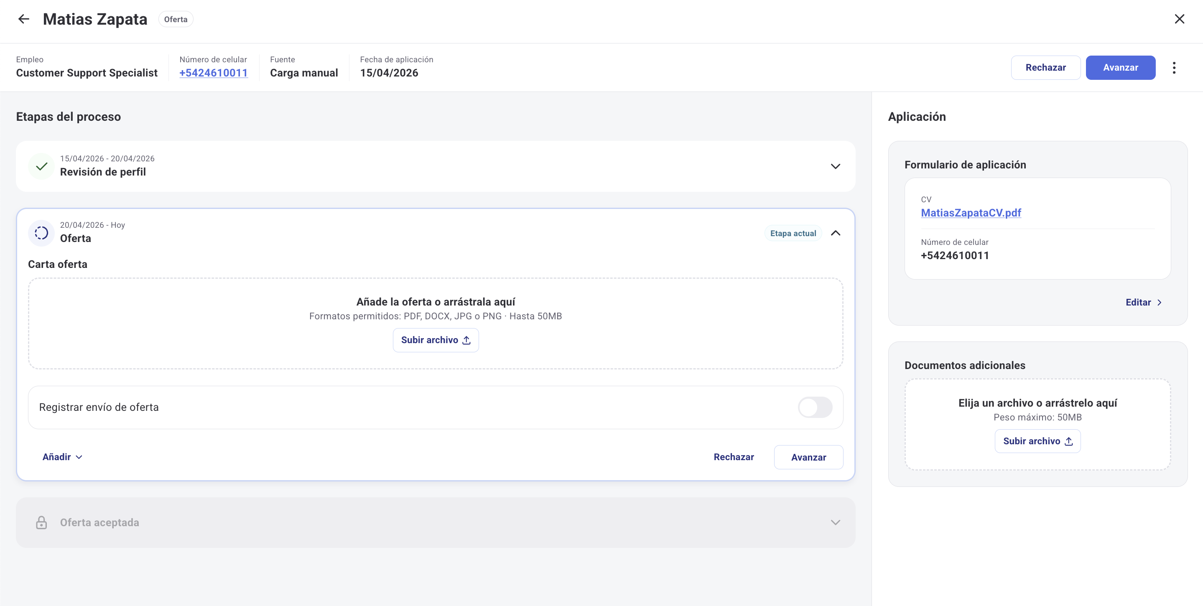The width and height of the screenshot is (1203, 606).
Task: Click the Oferta status chip beside the candidate name
Action: [176, 19]
